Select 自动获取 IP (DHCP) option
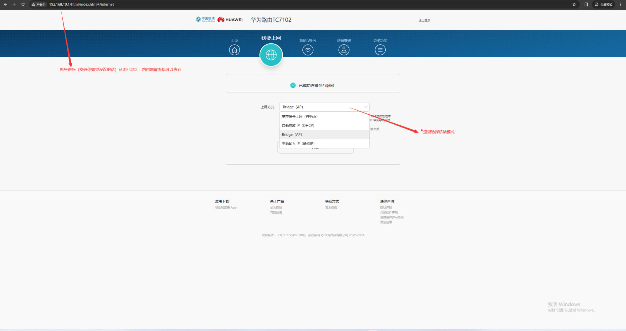This screenshot has height=331, width=626. click(x=298, y=126)
